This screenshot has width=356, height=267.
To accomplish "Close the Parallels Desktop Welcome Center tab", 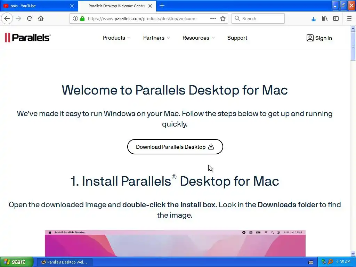I will click(150, 6).
